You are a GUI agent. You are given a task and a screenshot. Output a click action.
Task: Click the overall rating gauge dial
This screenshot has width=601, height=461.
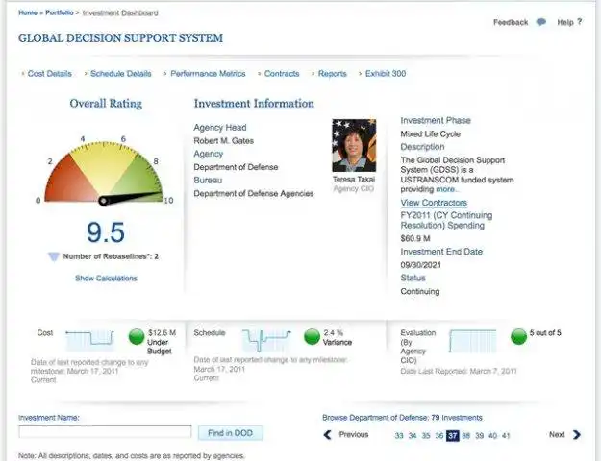[104, 172]
